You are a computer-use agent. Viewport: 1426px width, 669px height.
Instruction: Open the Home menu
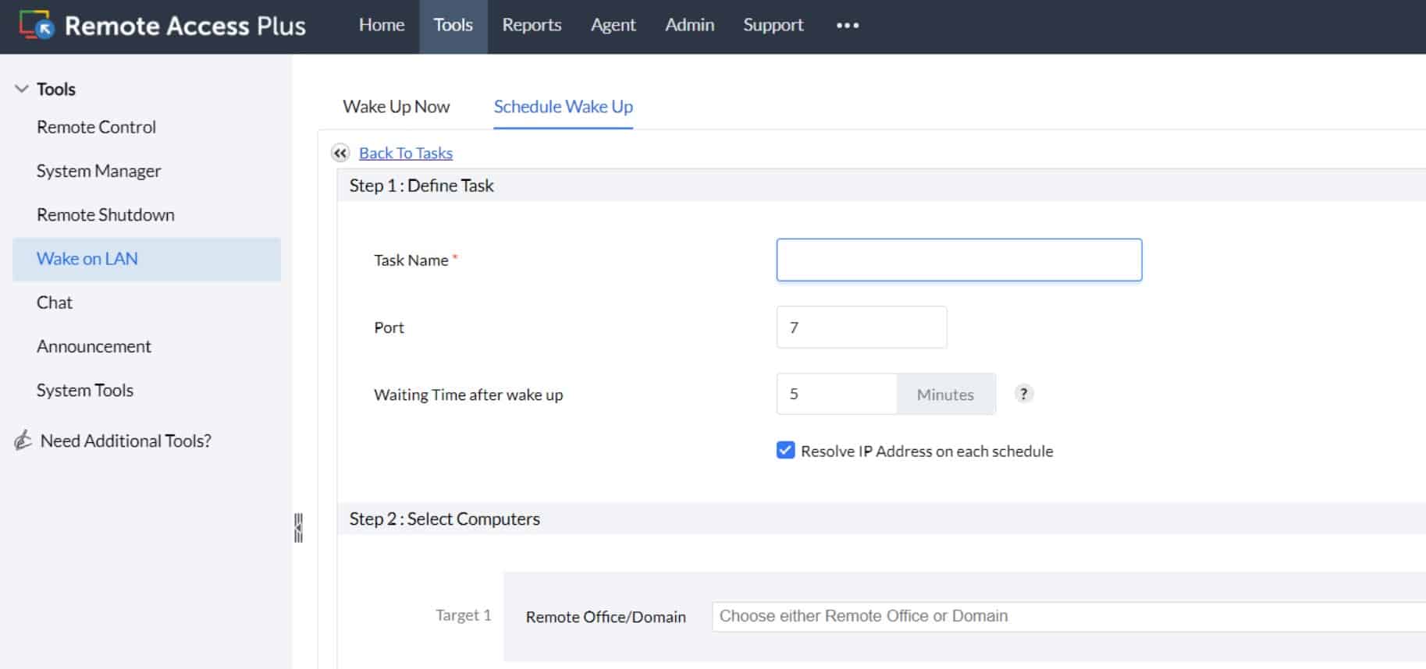click(382, 26)
